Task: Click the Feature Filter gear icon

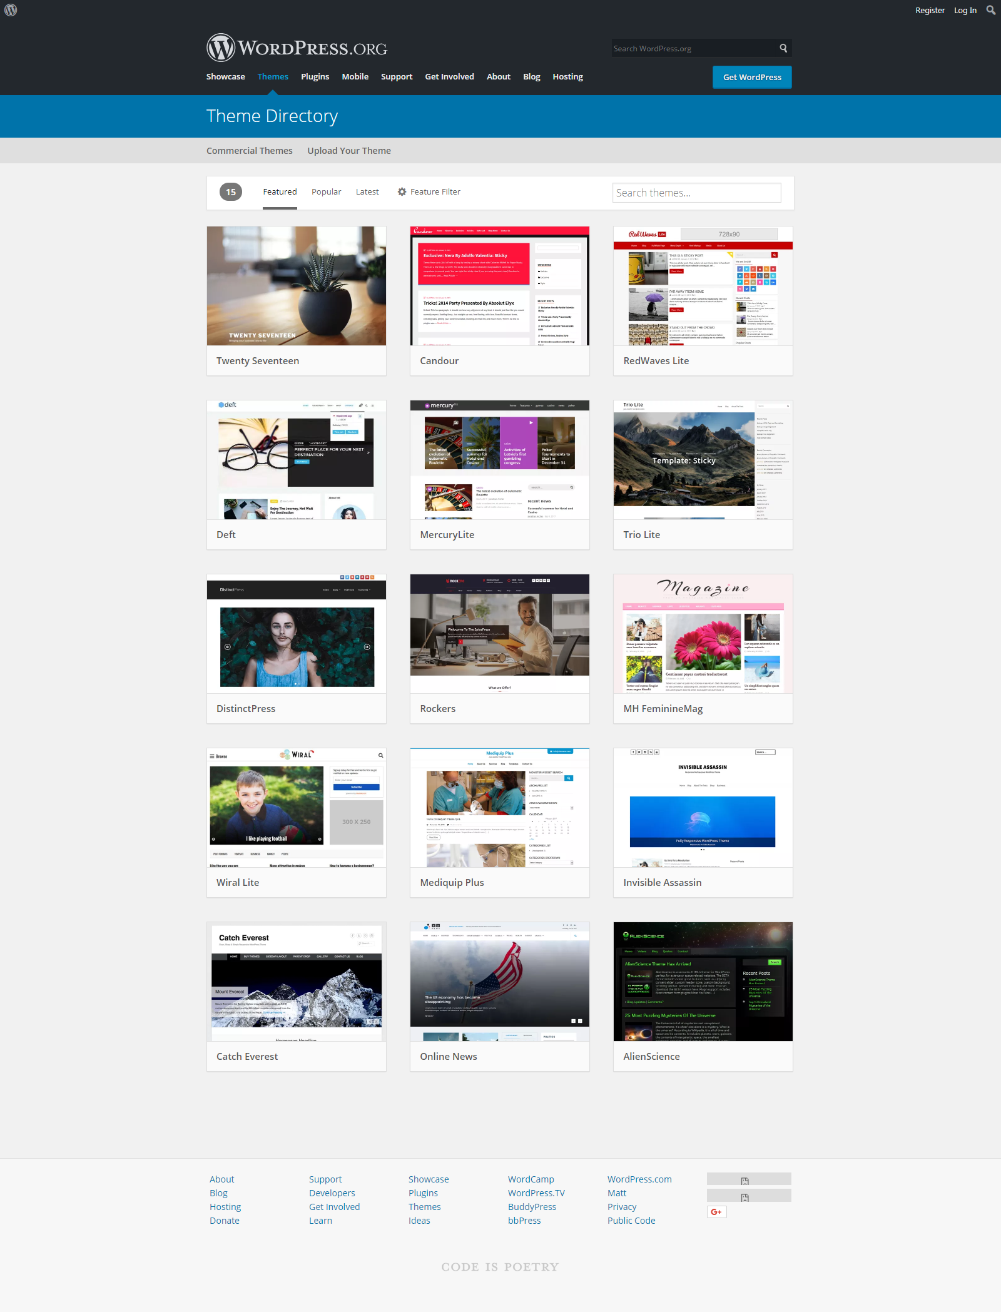Action: coord(402,192)
